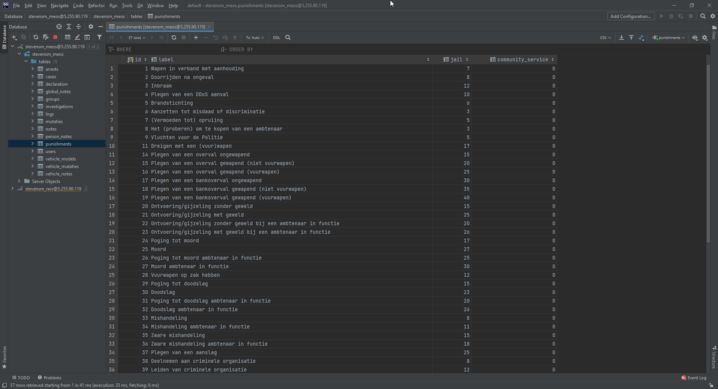Screen dimensions: 718x389
Task: Open the export data download icon
Action: tap(622, 37)
